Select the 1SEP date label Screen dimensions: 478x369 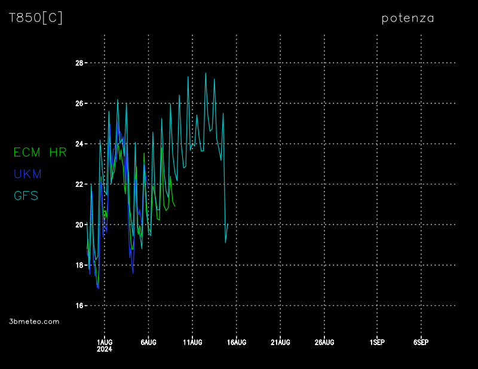click(377, 343)
